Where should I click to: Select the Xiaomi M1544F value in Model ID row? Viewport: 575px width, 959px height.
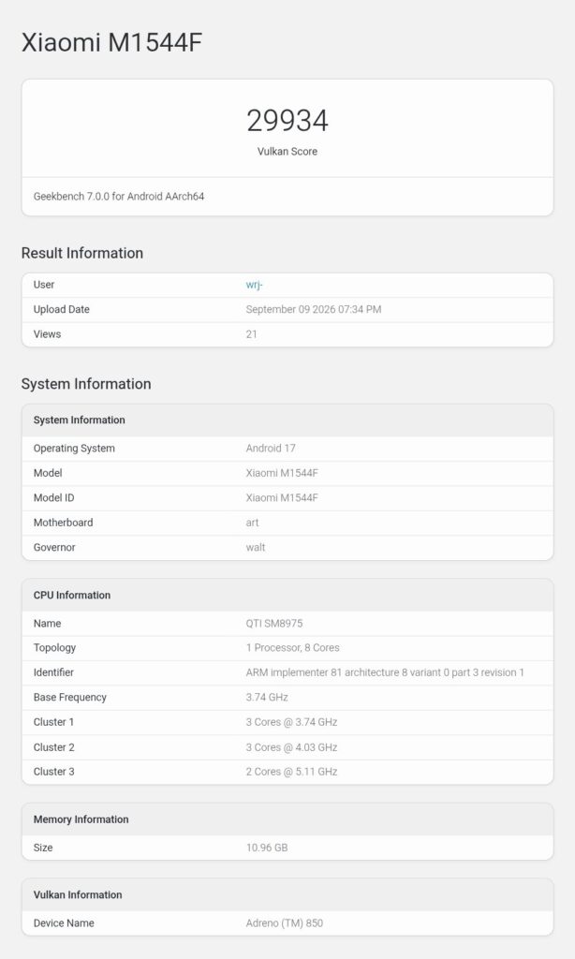[x=282, y=498]
